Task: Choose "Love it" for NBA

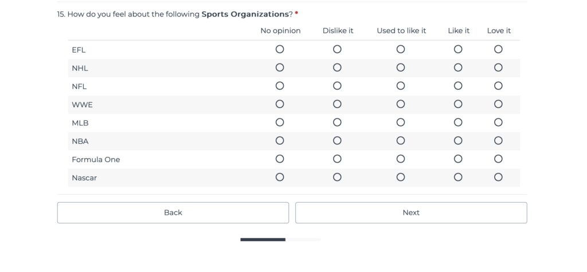Action: [x=498, y=141]
